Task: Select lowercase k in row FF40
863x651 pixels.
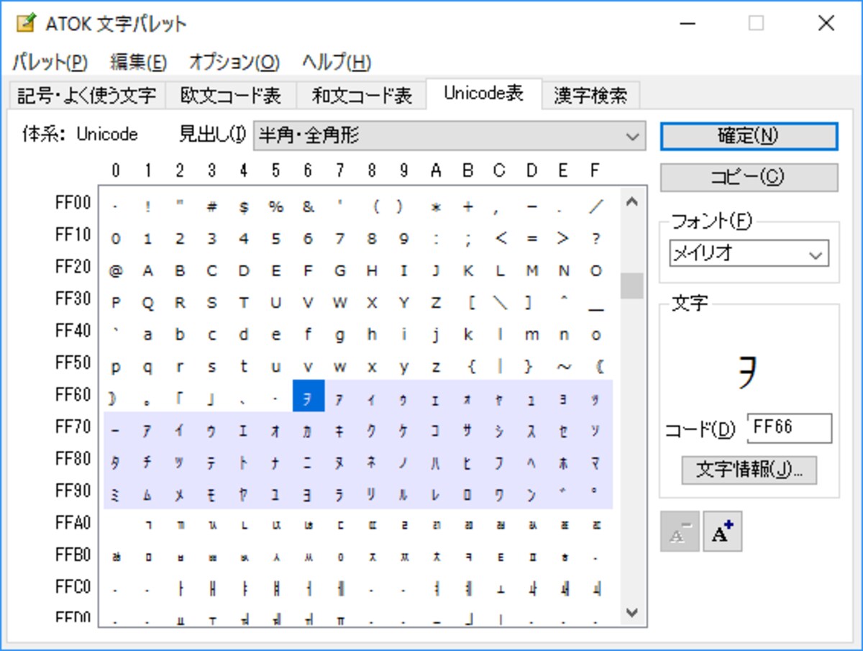Action: pyautogui.click(x=468, y=334)
